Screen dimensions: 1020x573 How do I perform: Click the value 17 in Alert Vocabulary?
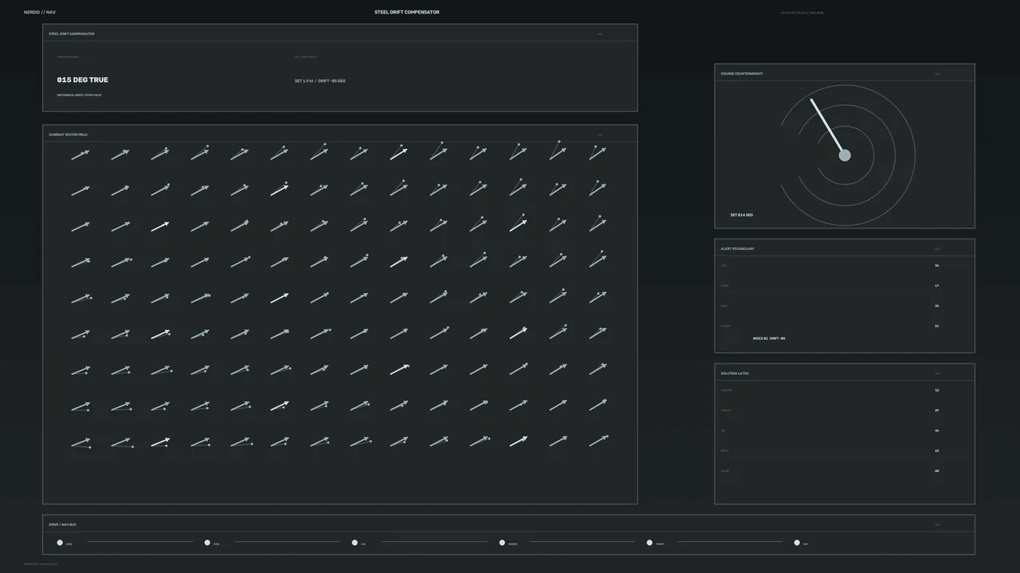(937, 285)
